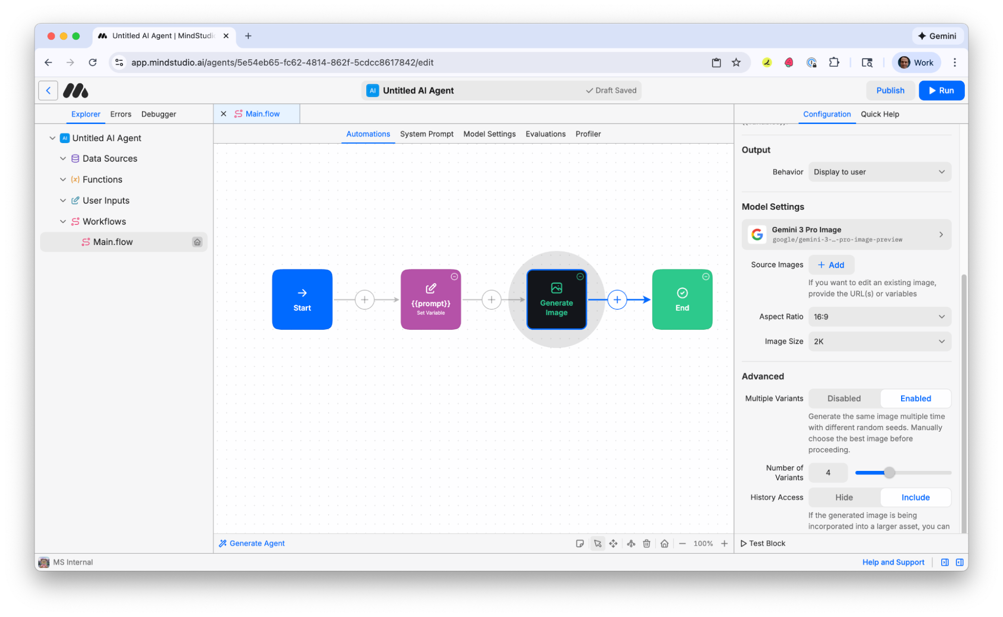Select the pan tool in canvas toolbar
Image resolution: width=1003 pixels, height=617 pixels.
coord(614,543)
